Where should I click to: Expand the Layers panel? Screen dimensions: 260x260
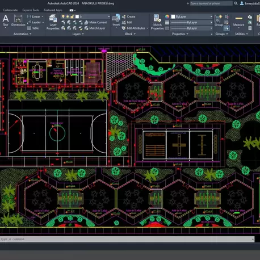point(78,34)
